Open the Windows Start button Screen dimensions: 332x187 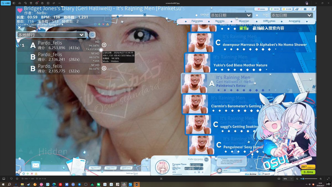[3, 184]
